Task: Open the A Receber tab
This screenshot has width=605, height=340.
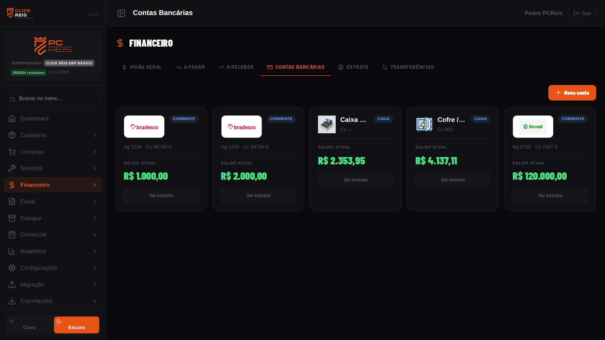Action: tap(236, 67)
